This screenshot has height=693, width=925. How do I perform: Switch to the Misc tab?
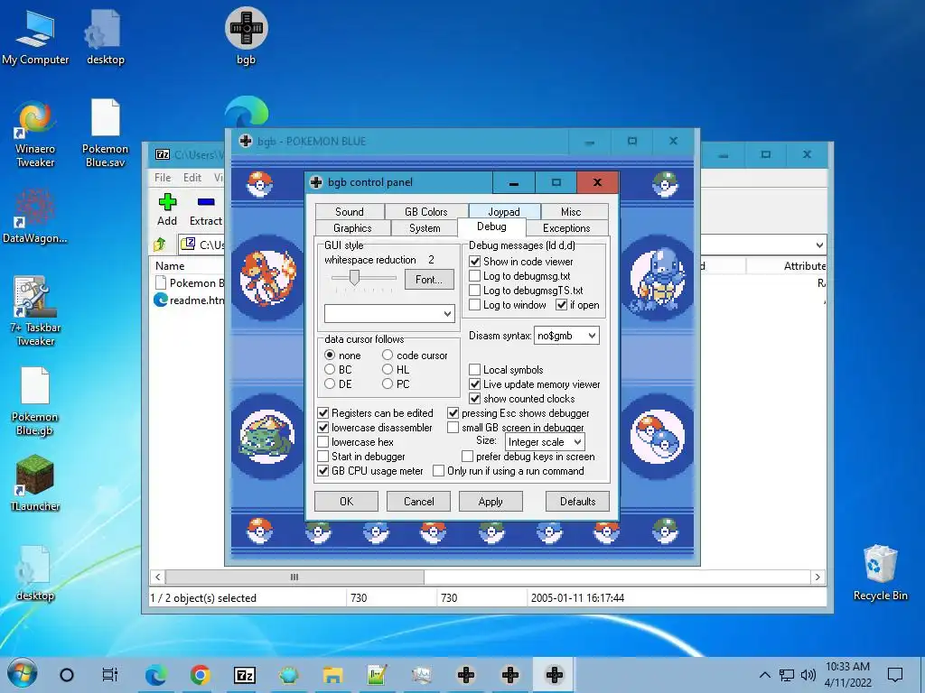(571, 211)
